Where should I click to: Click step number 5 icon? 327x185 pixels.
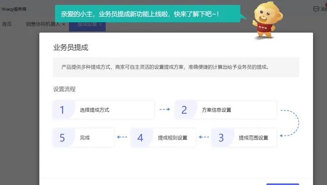[x=62, y=138]
